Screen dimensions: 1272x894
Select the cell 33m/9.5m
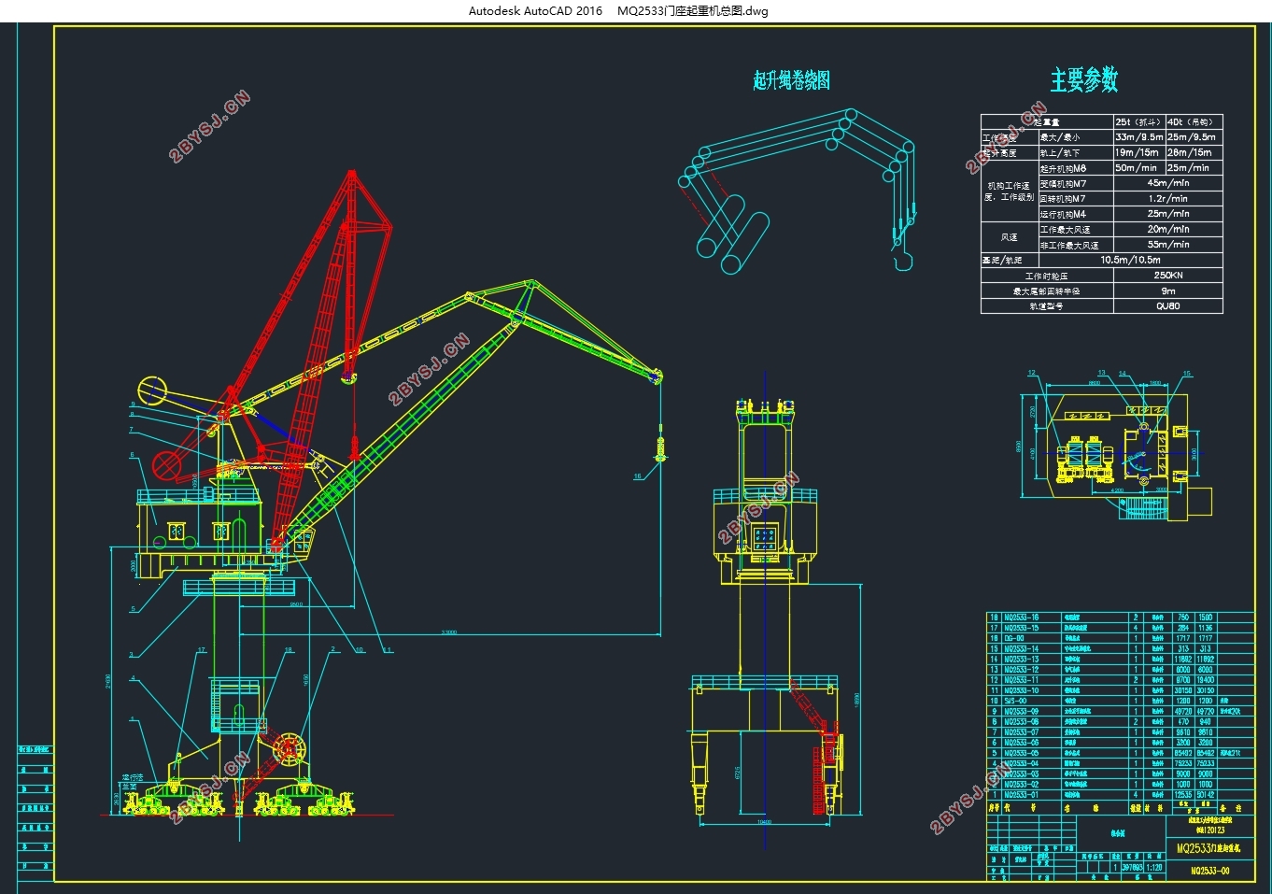click(x=1138, y=136)
